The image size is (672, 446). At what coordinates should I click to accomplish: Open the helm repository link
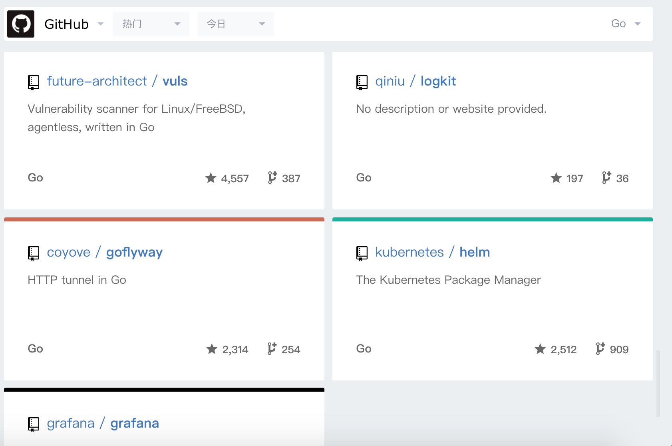tap(475, 252)
